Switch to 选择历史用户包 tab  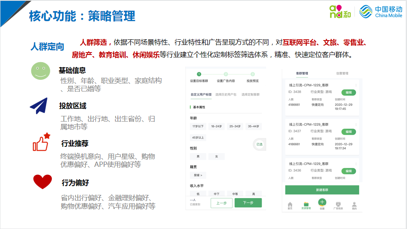click(226, 95)
